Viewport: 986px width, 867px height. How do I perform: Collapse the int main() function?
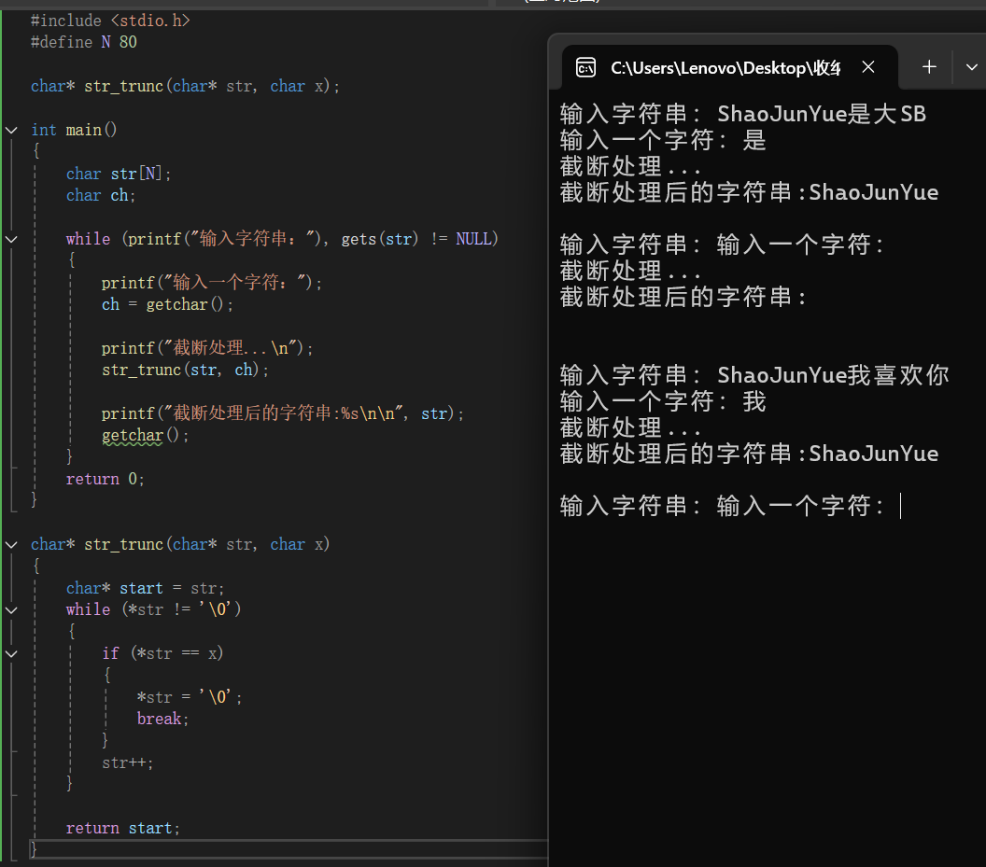(11, 130)
